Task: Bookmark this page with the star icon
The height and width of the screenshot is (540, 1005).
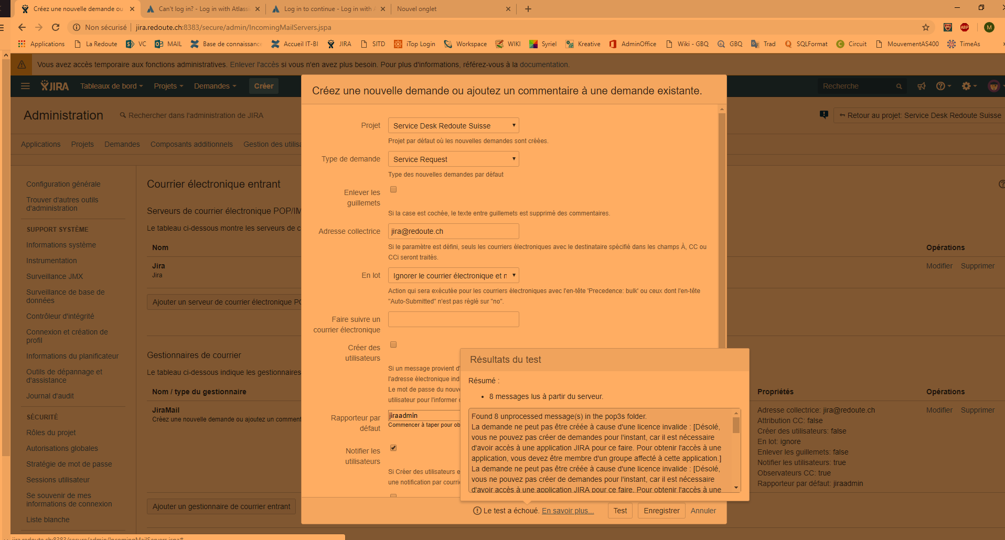Action: [x=926, y=27]
